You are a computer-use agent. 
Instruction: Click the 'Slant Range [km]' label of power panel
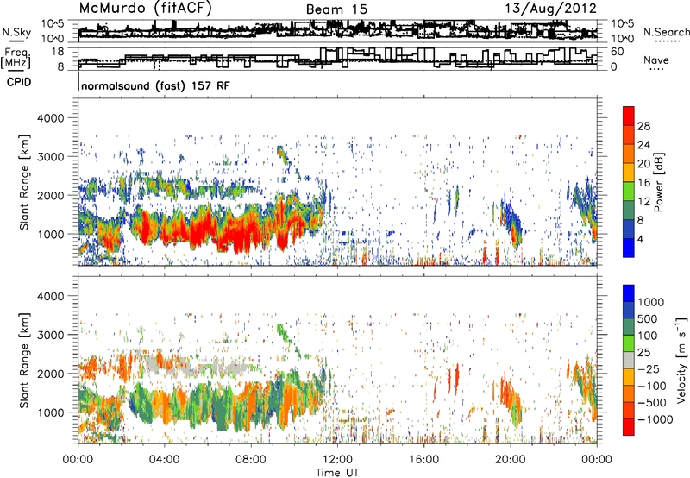coord(24,182)
